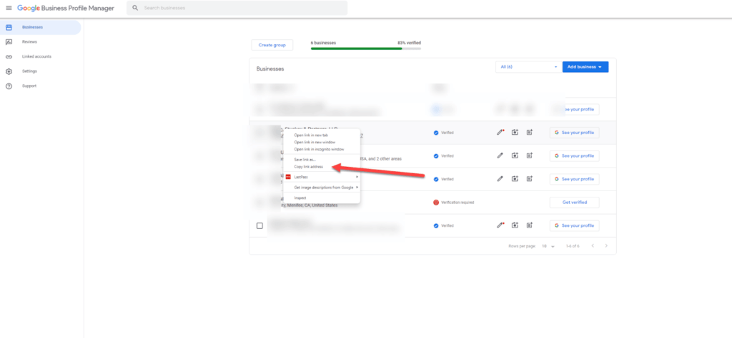Select Open link in incognito window
Screen dimensions: 732x338
(x=319, y=149)
